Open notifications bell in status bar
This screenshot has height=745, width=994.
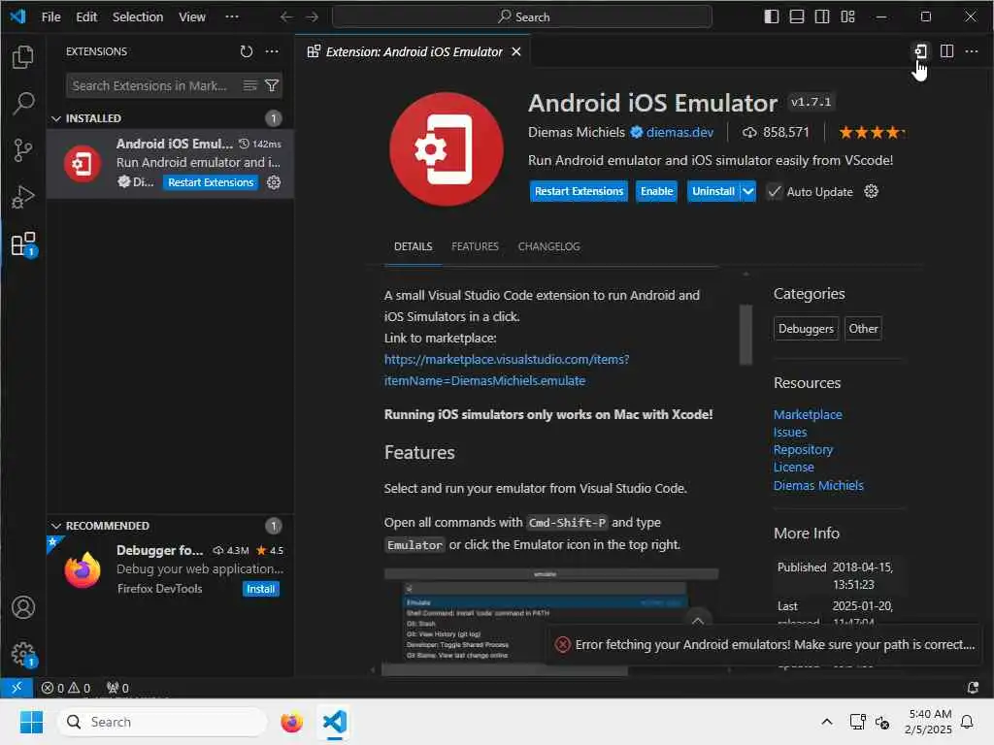[x=973, y=688]
